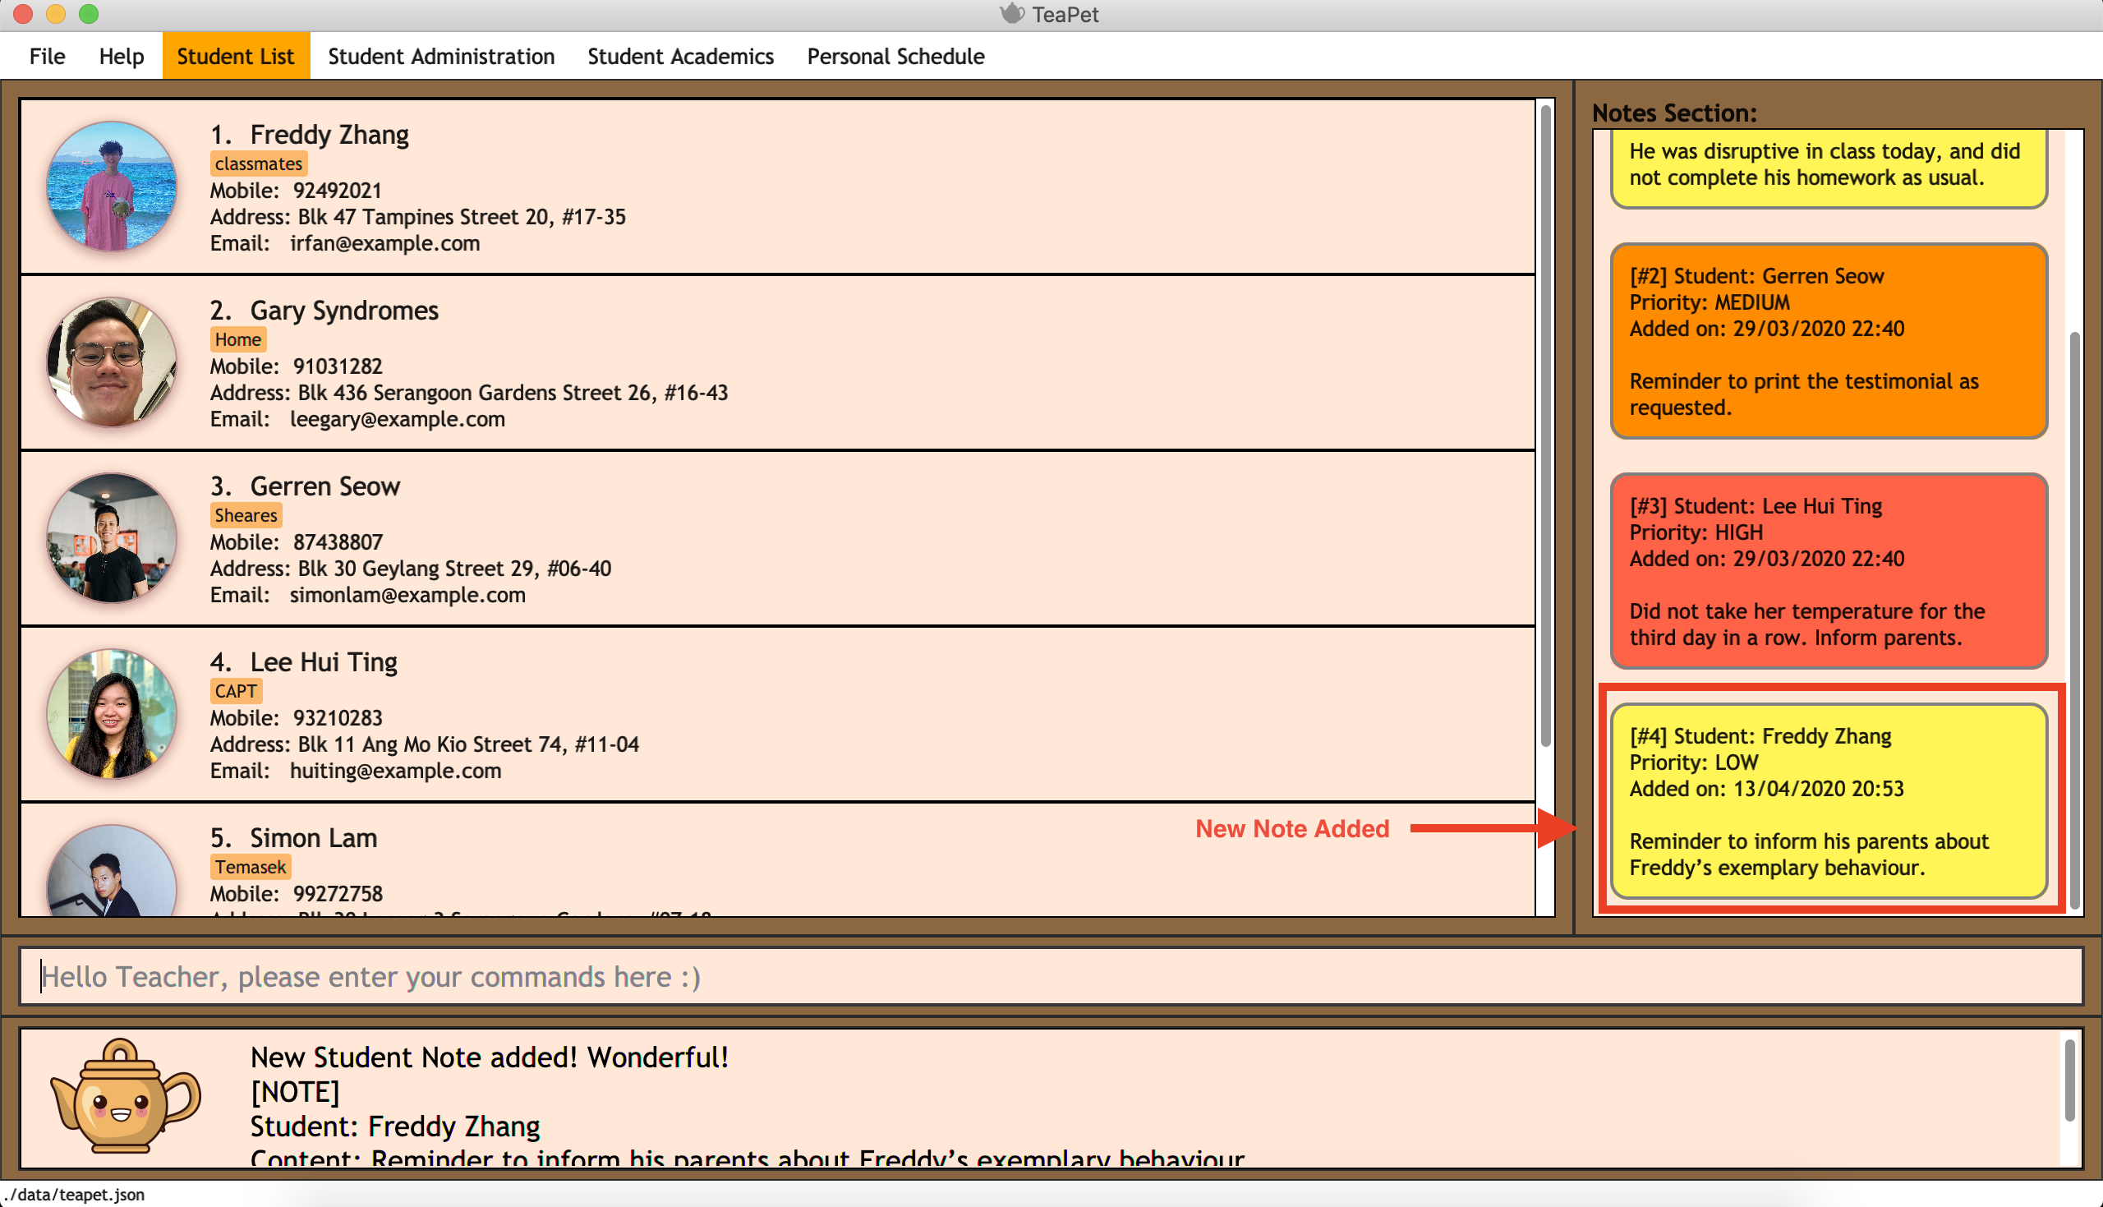This screenshot has width=2103, height=1207.
Task: Switch to Student Administration tab
Action: pos(441,57)
